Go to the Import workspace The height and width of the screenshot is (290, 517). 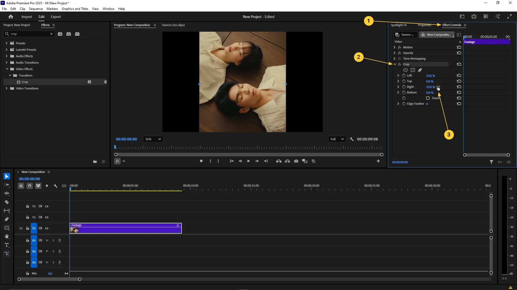click(27, 17)
